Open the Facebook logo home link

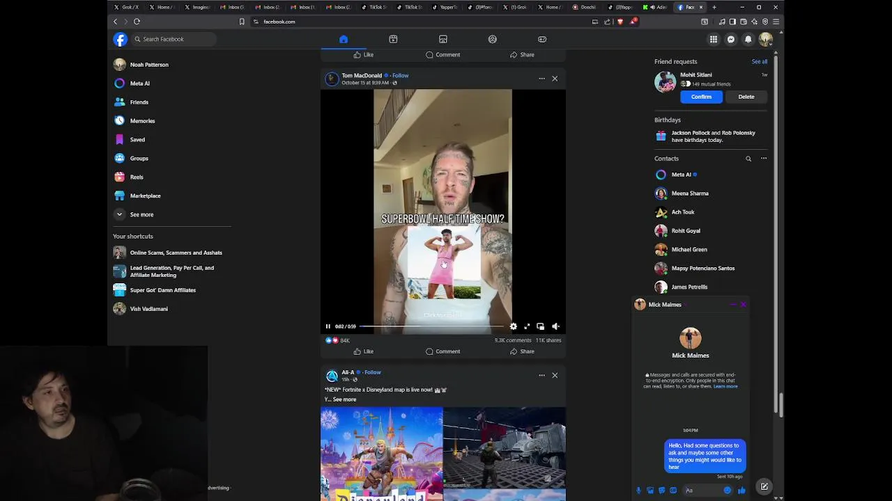click(x=121, y=39)
